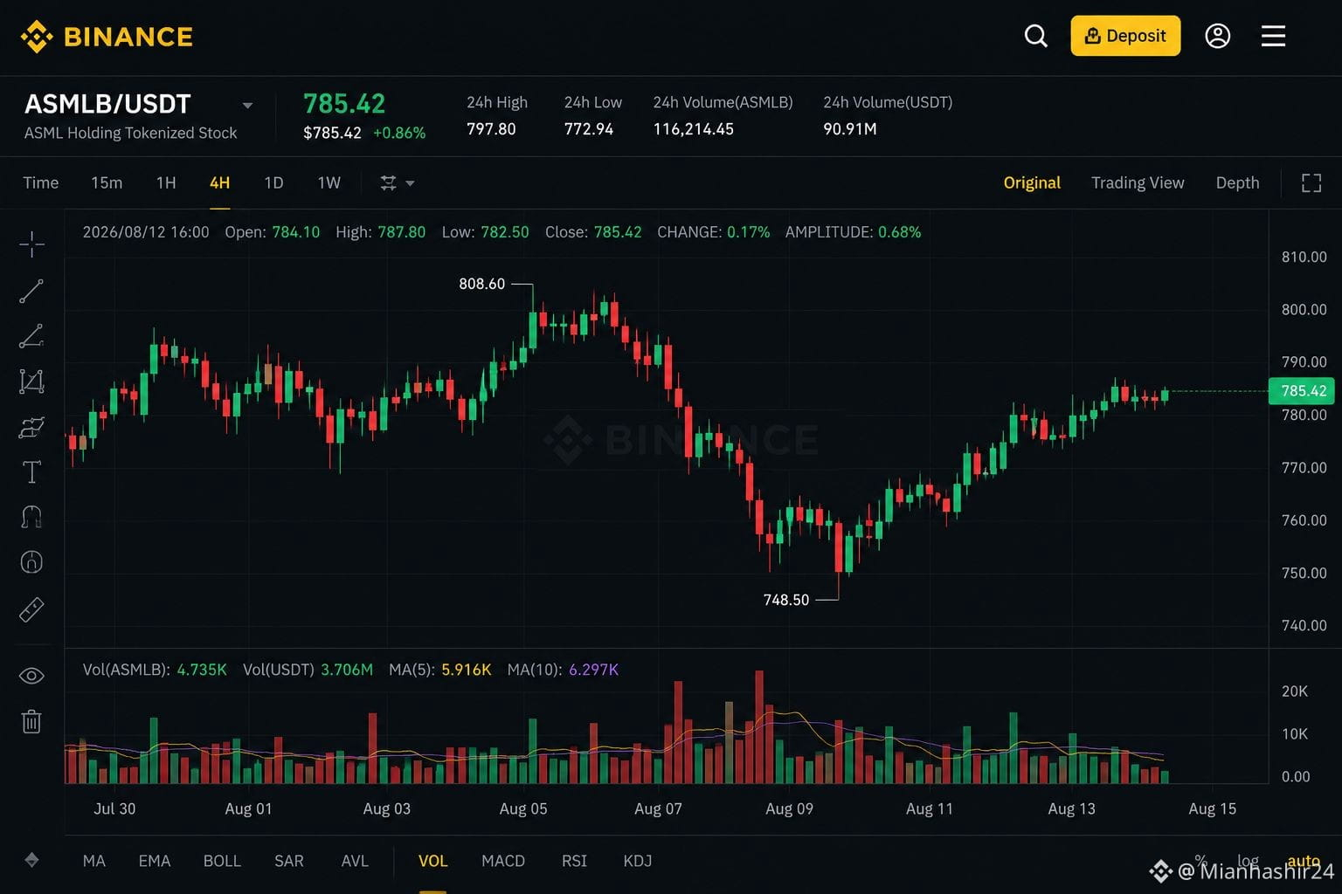Open the hamburger menu
This screenshot has width=1342, height=894.
click(1273, 36)
